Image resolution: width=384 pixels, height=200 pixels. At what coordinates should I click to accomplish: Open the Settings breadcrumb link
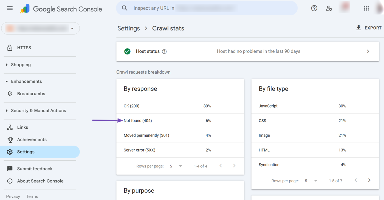point(128,28)
